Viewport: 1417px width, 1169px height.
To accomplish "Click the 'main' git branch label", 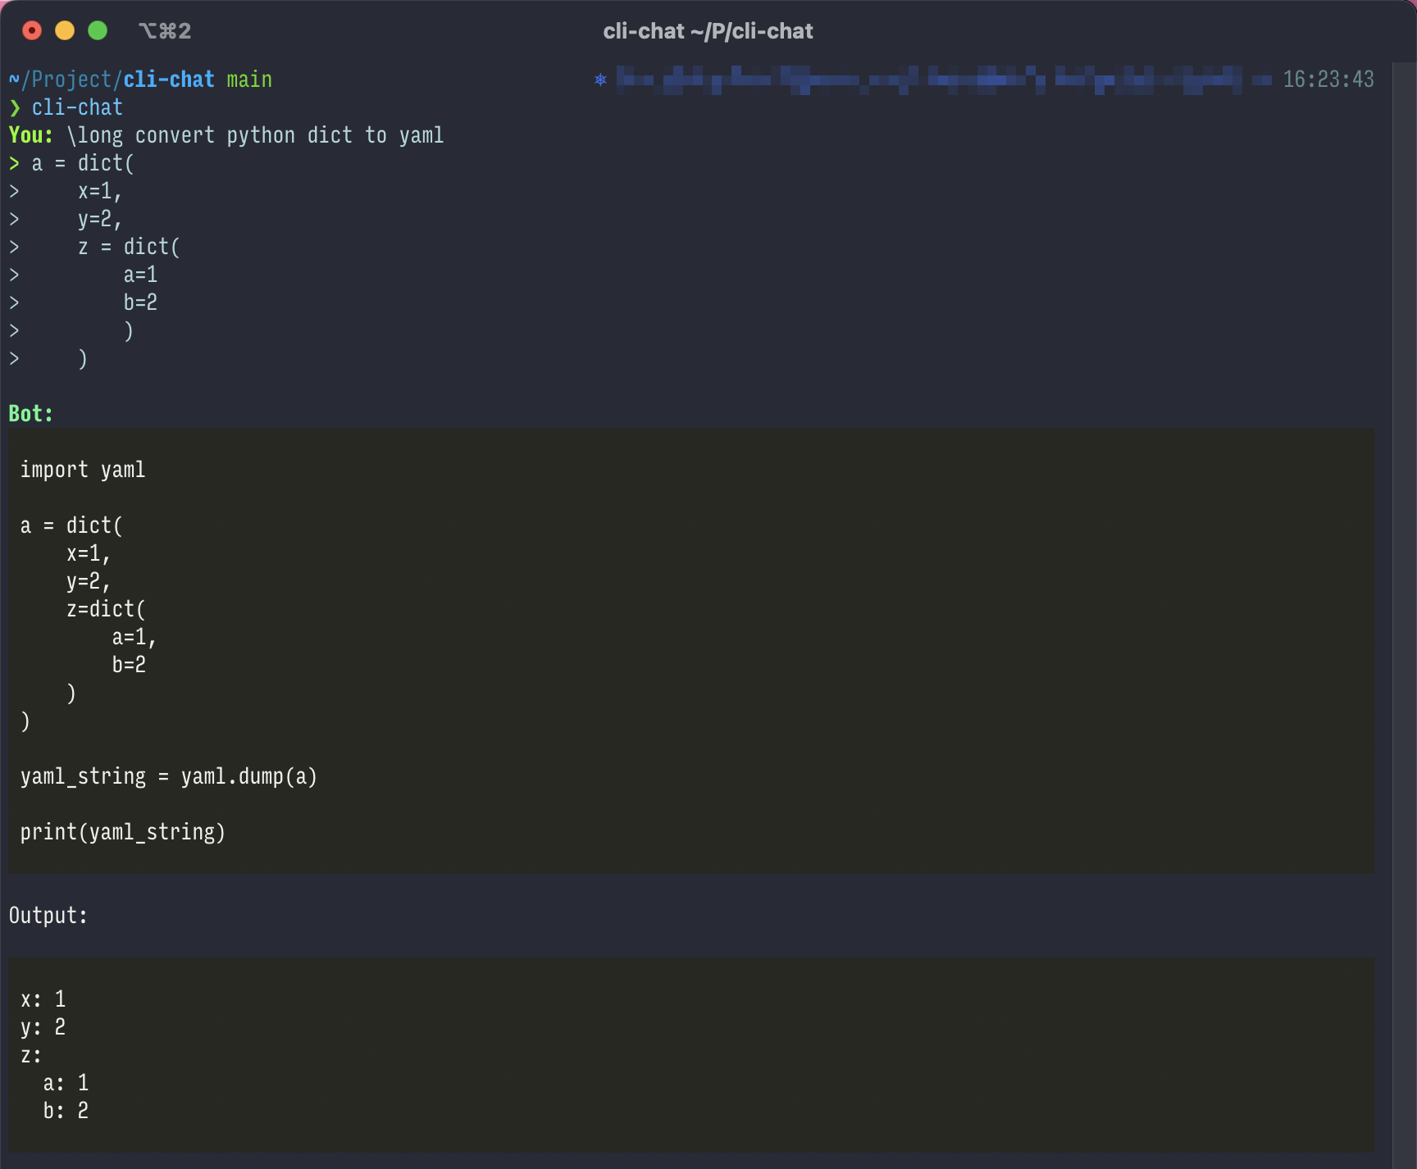I will coord(249,80).
